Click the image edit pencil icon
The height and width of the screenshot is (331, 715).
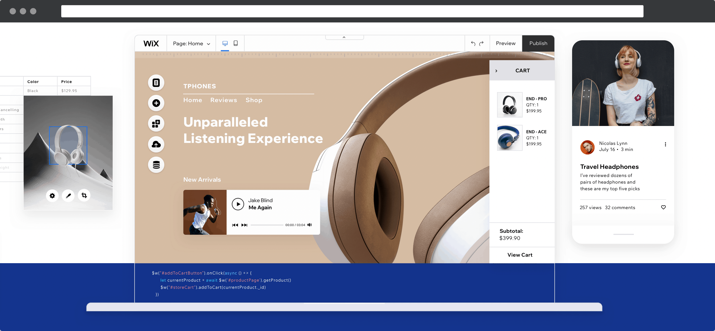[x=68, y=195]
